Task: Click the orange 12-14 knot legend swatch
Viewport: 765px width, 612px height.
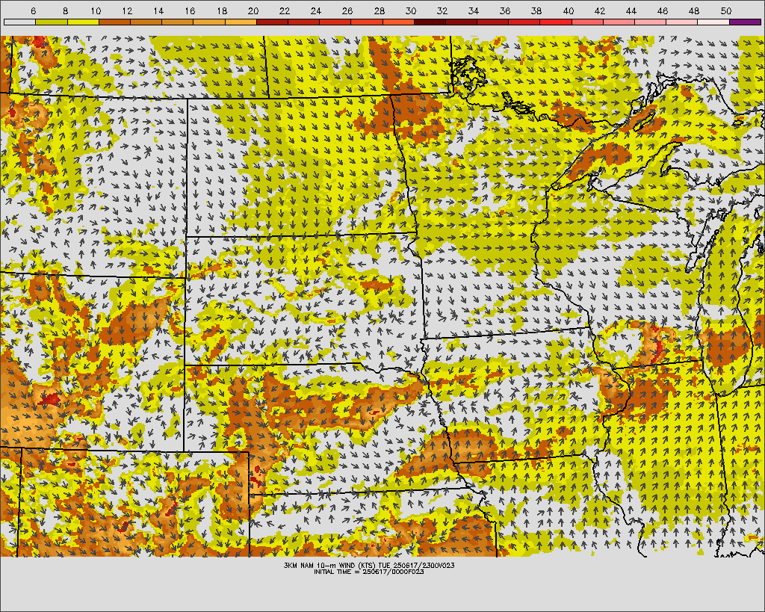Action: point(146,22)
